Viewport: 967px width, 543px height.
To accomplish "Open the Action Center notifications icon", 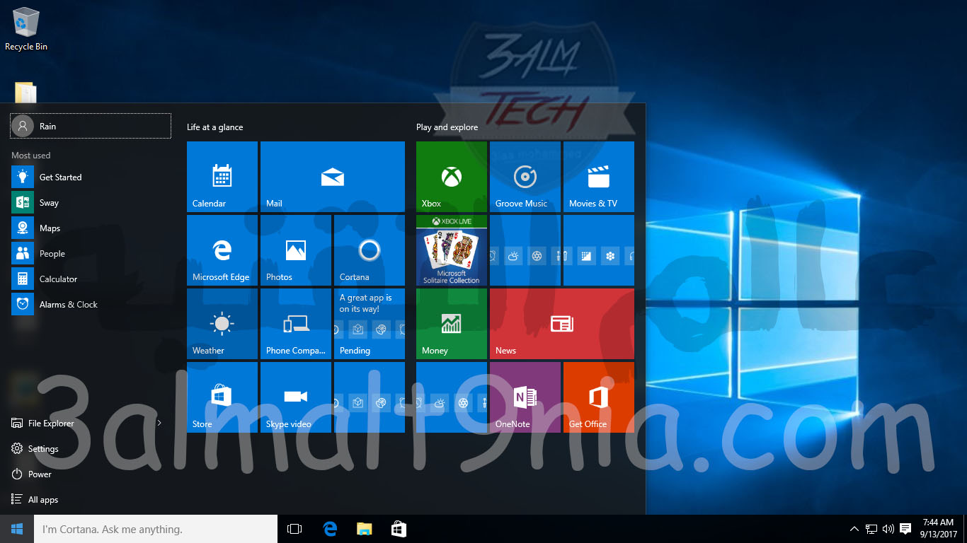I will (x=905, y=529).
